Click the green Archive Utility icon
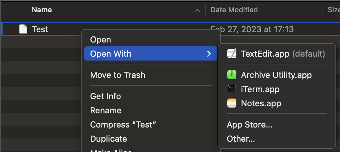Viewport: 340px width, 152px height. (x=232, y=75)
